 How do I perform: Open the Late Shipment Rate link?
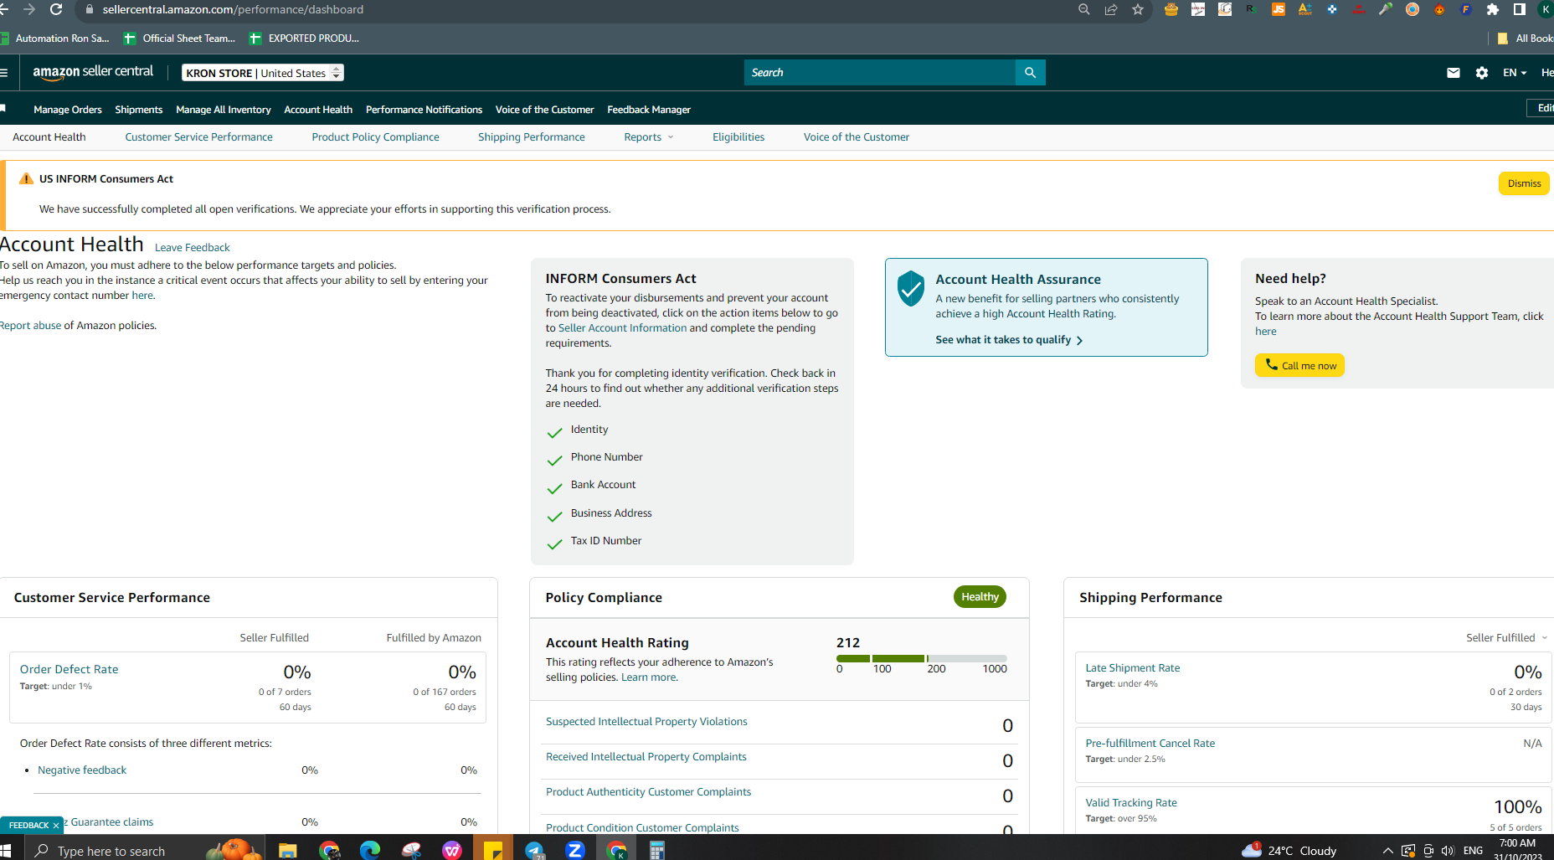tap(1133, 668)
